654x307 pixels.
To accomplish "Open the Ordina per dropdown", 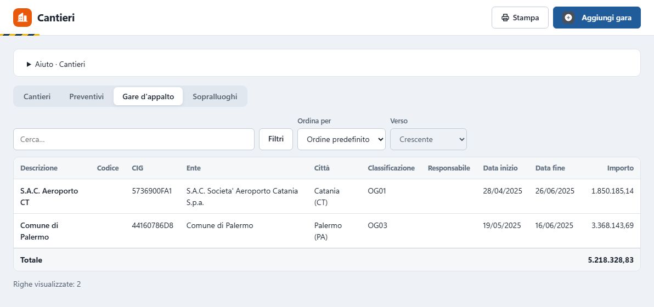I will (341, 139).
